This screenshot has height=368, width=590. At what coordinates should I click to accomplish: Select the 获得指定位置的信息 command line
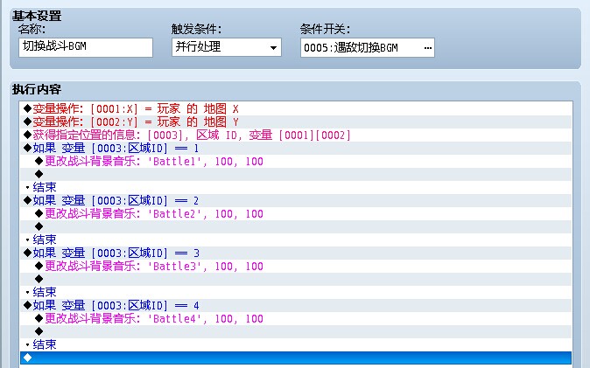pos(296,135)
